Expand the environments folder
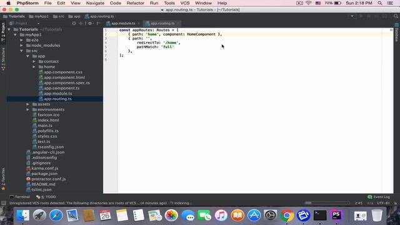 (27, 109)
